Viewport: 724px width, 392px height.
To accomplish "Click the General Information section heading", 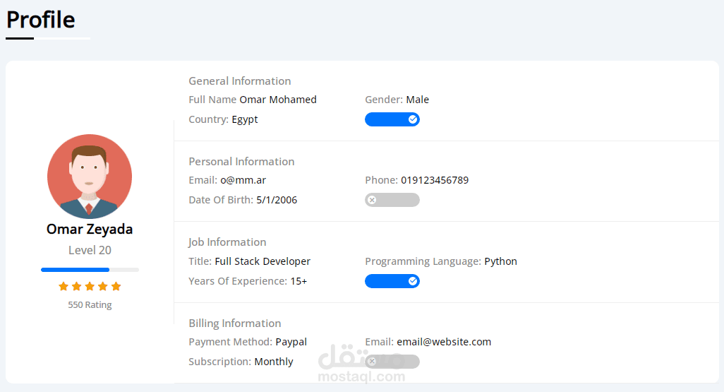I will click(x=240, y=81).
